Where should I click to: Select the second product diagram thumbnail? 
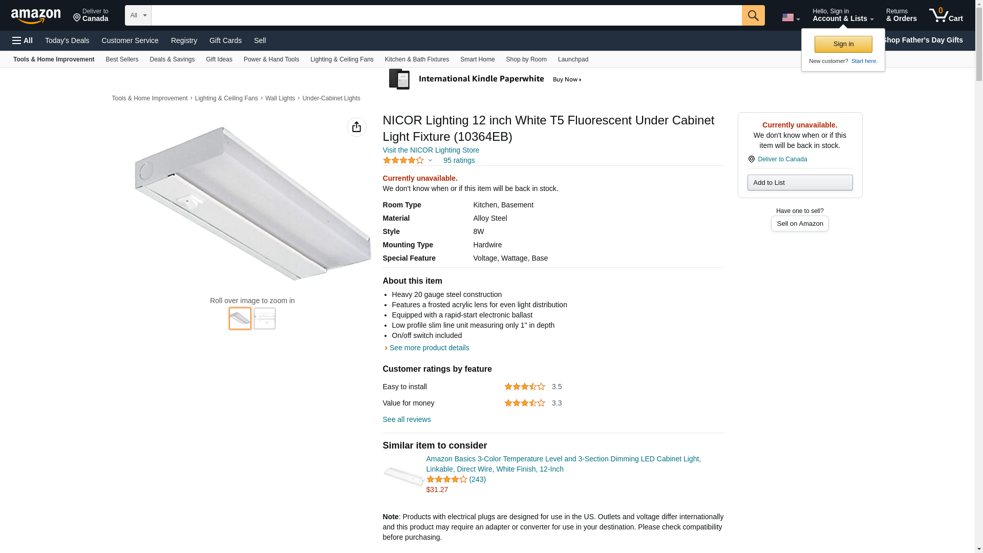[x=265, y=318]
